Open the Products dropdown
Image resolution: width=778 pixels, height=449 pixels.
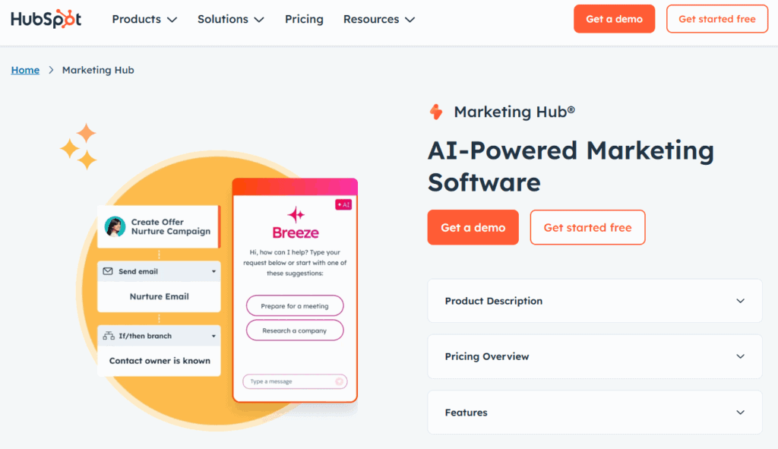(144, 19)
